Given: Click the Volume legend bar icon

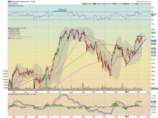Looking at the screenshot, I should coord(9,39).
